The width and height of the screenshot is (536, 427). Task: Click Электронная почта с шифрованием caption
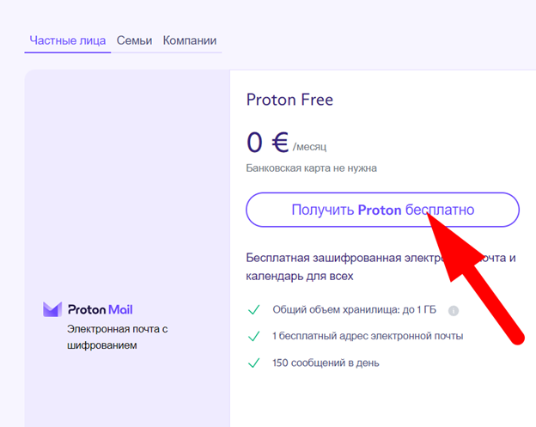[117, 337]
